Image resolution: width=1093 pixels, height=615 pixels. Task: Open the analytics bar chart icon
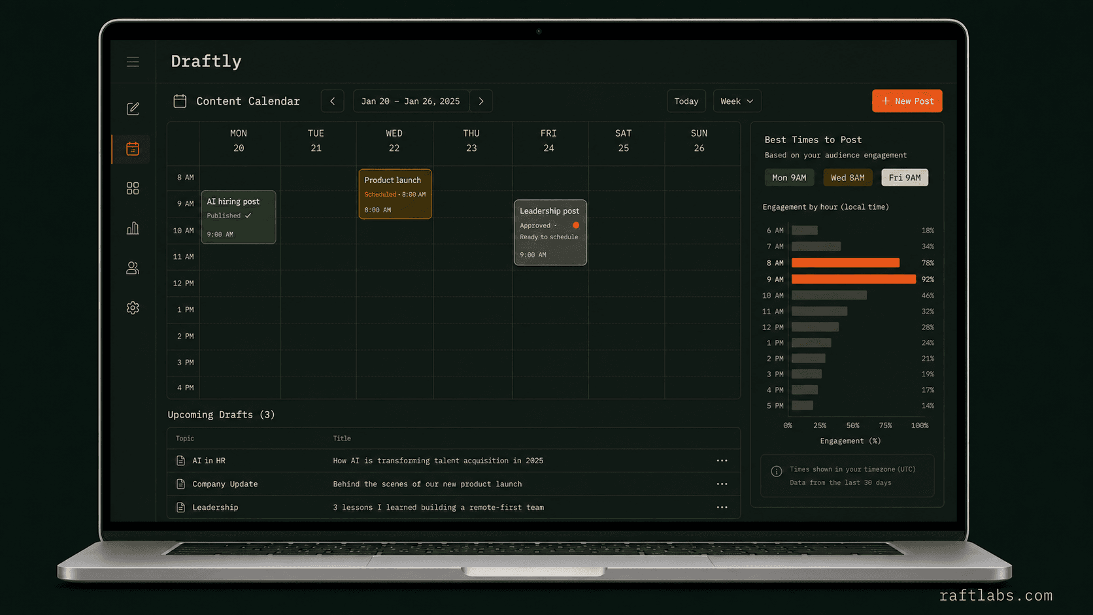pos(133,228)
